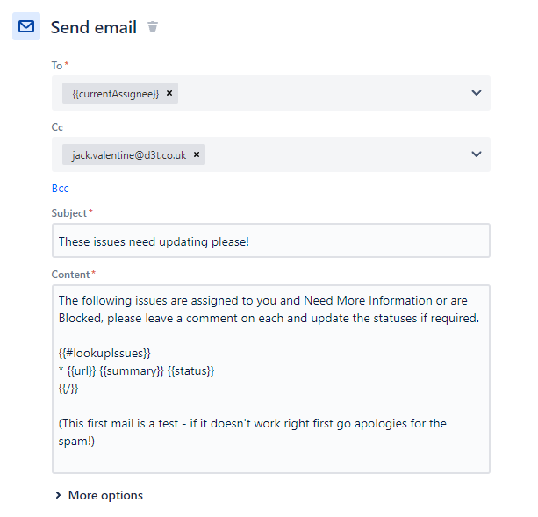538x517 pixels.
Task: Place cursor on the {{#lookupIssues}} line
Action: point(104,353)
